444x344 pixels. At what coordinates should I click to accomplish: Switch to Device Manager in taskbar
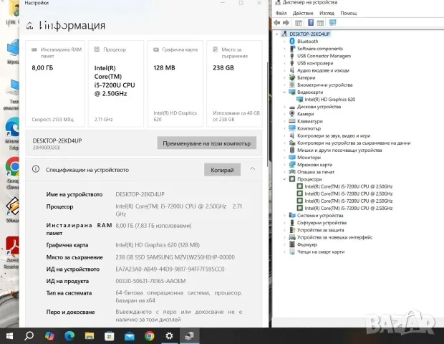click(190, 336)
